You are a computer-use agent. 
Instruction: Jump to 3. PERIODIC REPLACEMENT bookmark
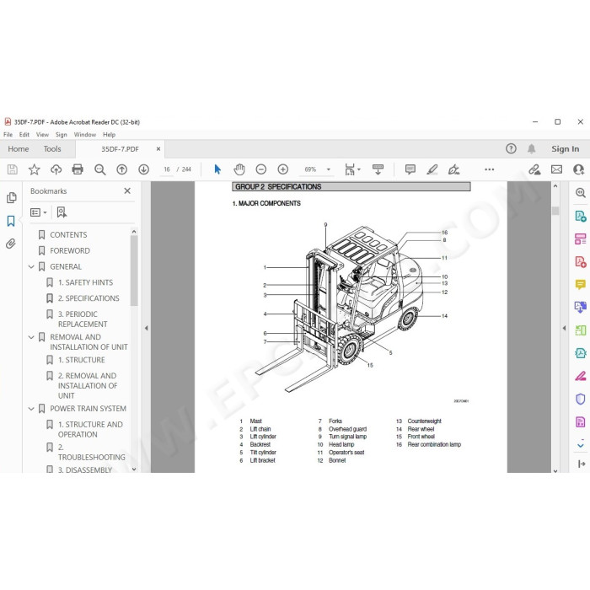(83, 319)
